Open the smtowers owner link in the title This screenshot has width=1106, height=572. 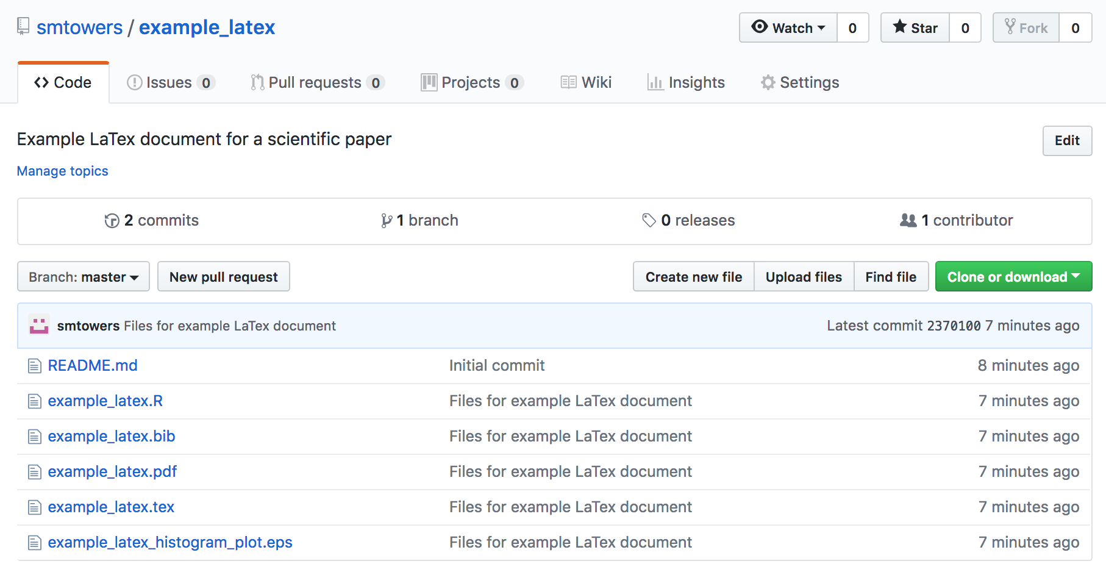(x=80, y=27)
